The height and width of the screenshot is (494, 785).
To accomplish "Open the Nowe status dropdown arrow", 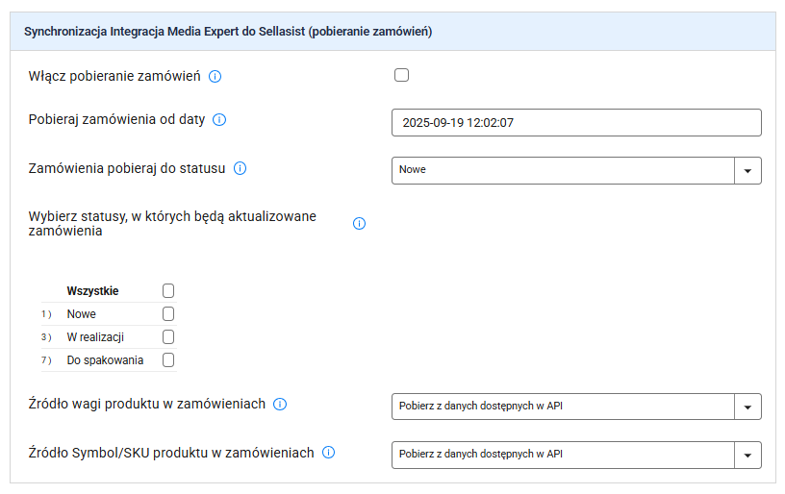I will tap(747, 170).
